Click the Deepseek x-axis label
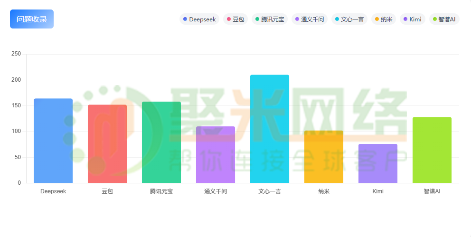 coord(53,191)
